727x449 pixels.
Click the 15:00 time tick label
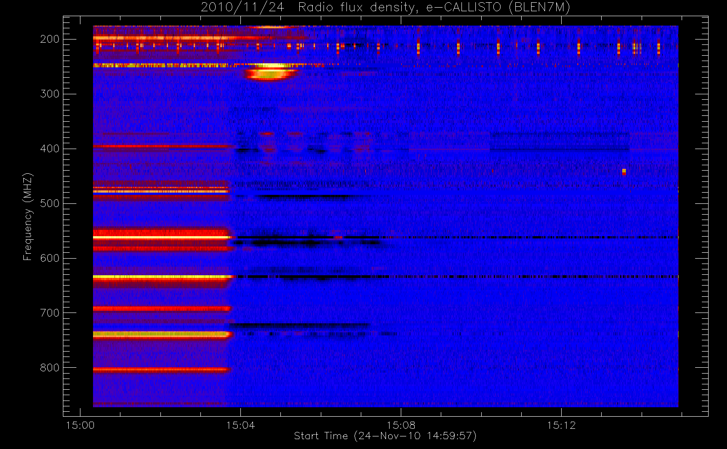point(80,425)
